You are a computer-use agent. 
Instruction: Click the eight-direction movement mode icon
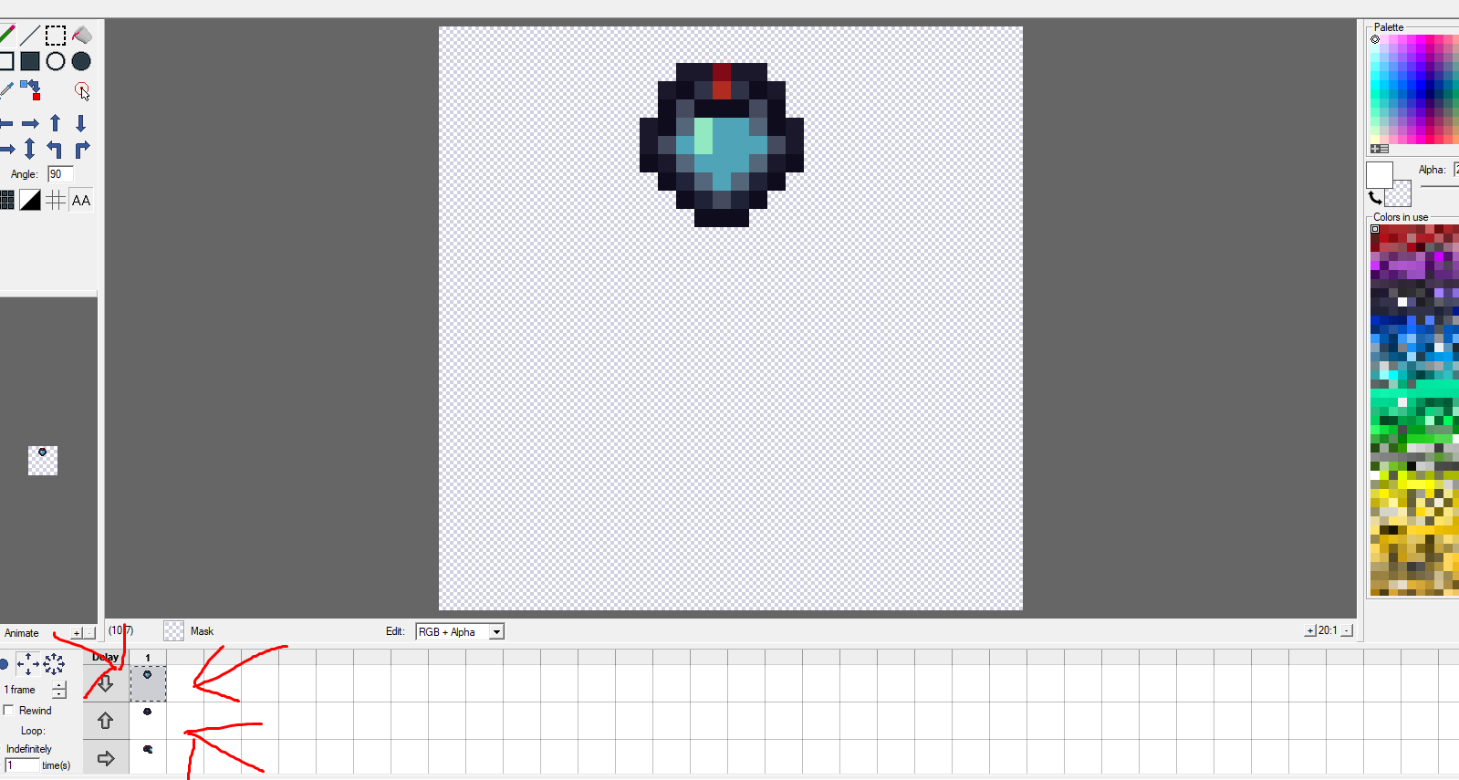click(x=54, y=664)
